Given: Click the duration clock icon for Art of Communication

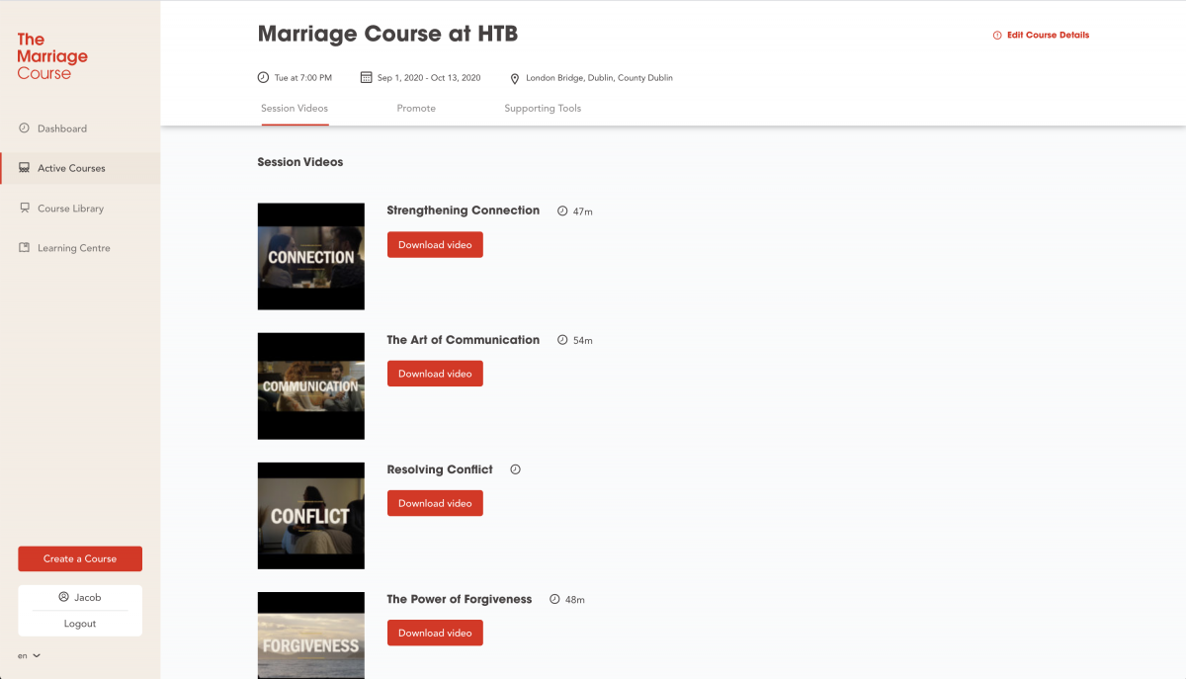Looking at the screenshot, I should click(x=562, y=340).
